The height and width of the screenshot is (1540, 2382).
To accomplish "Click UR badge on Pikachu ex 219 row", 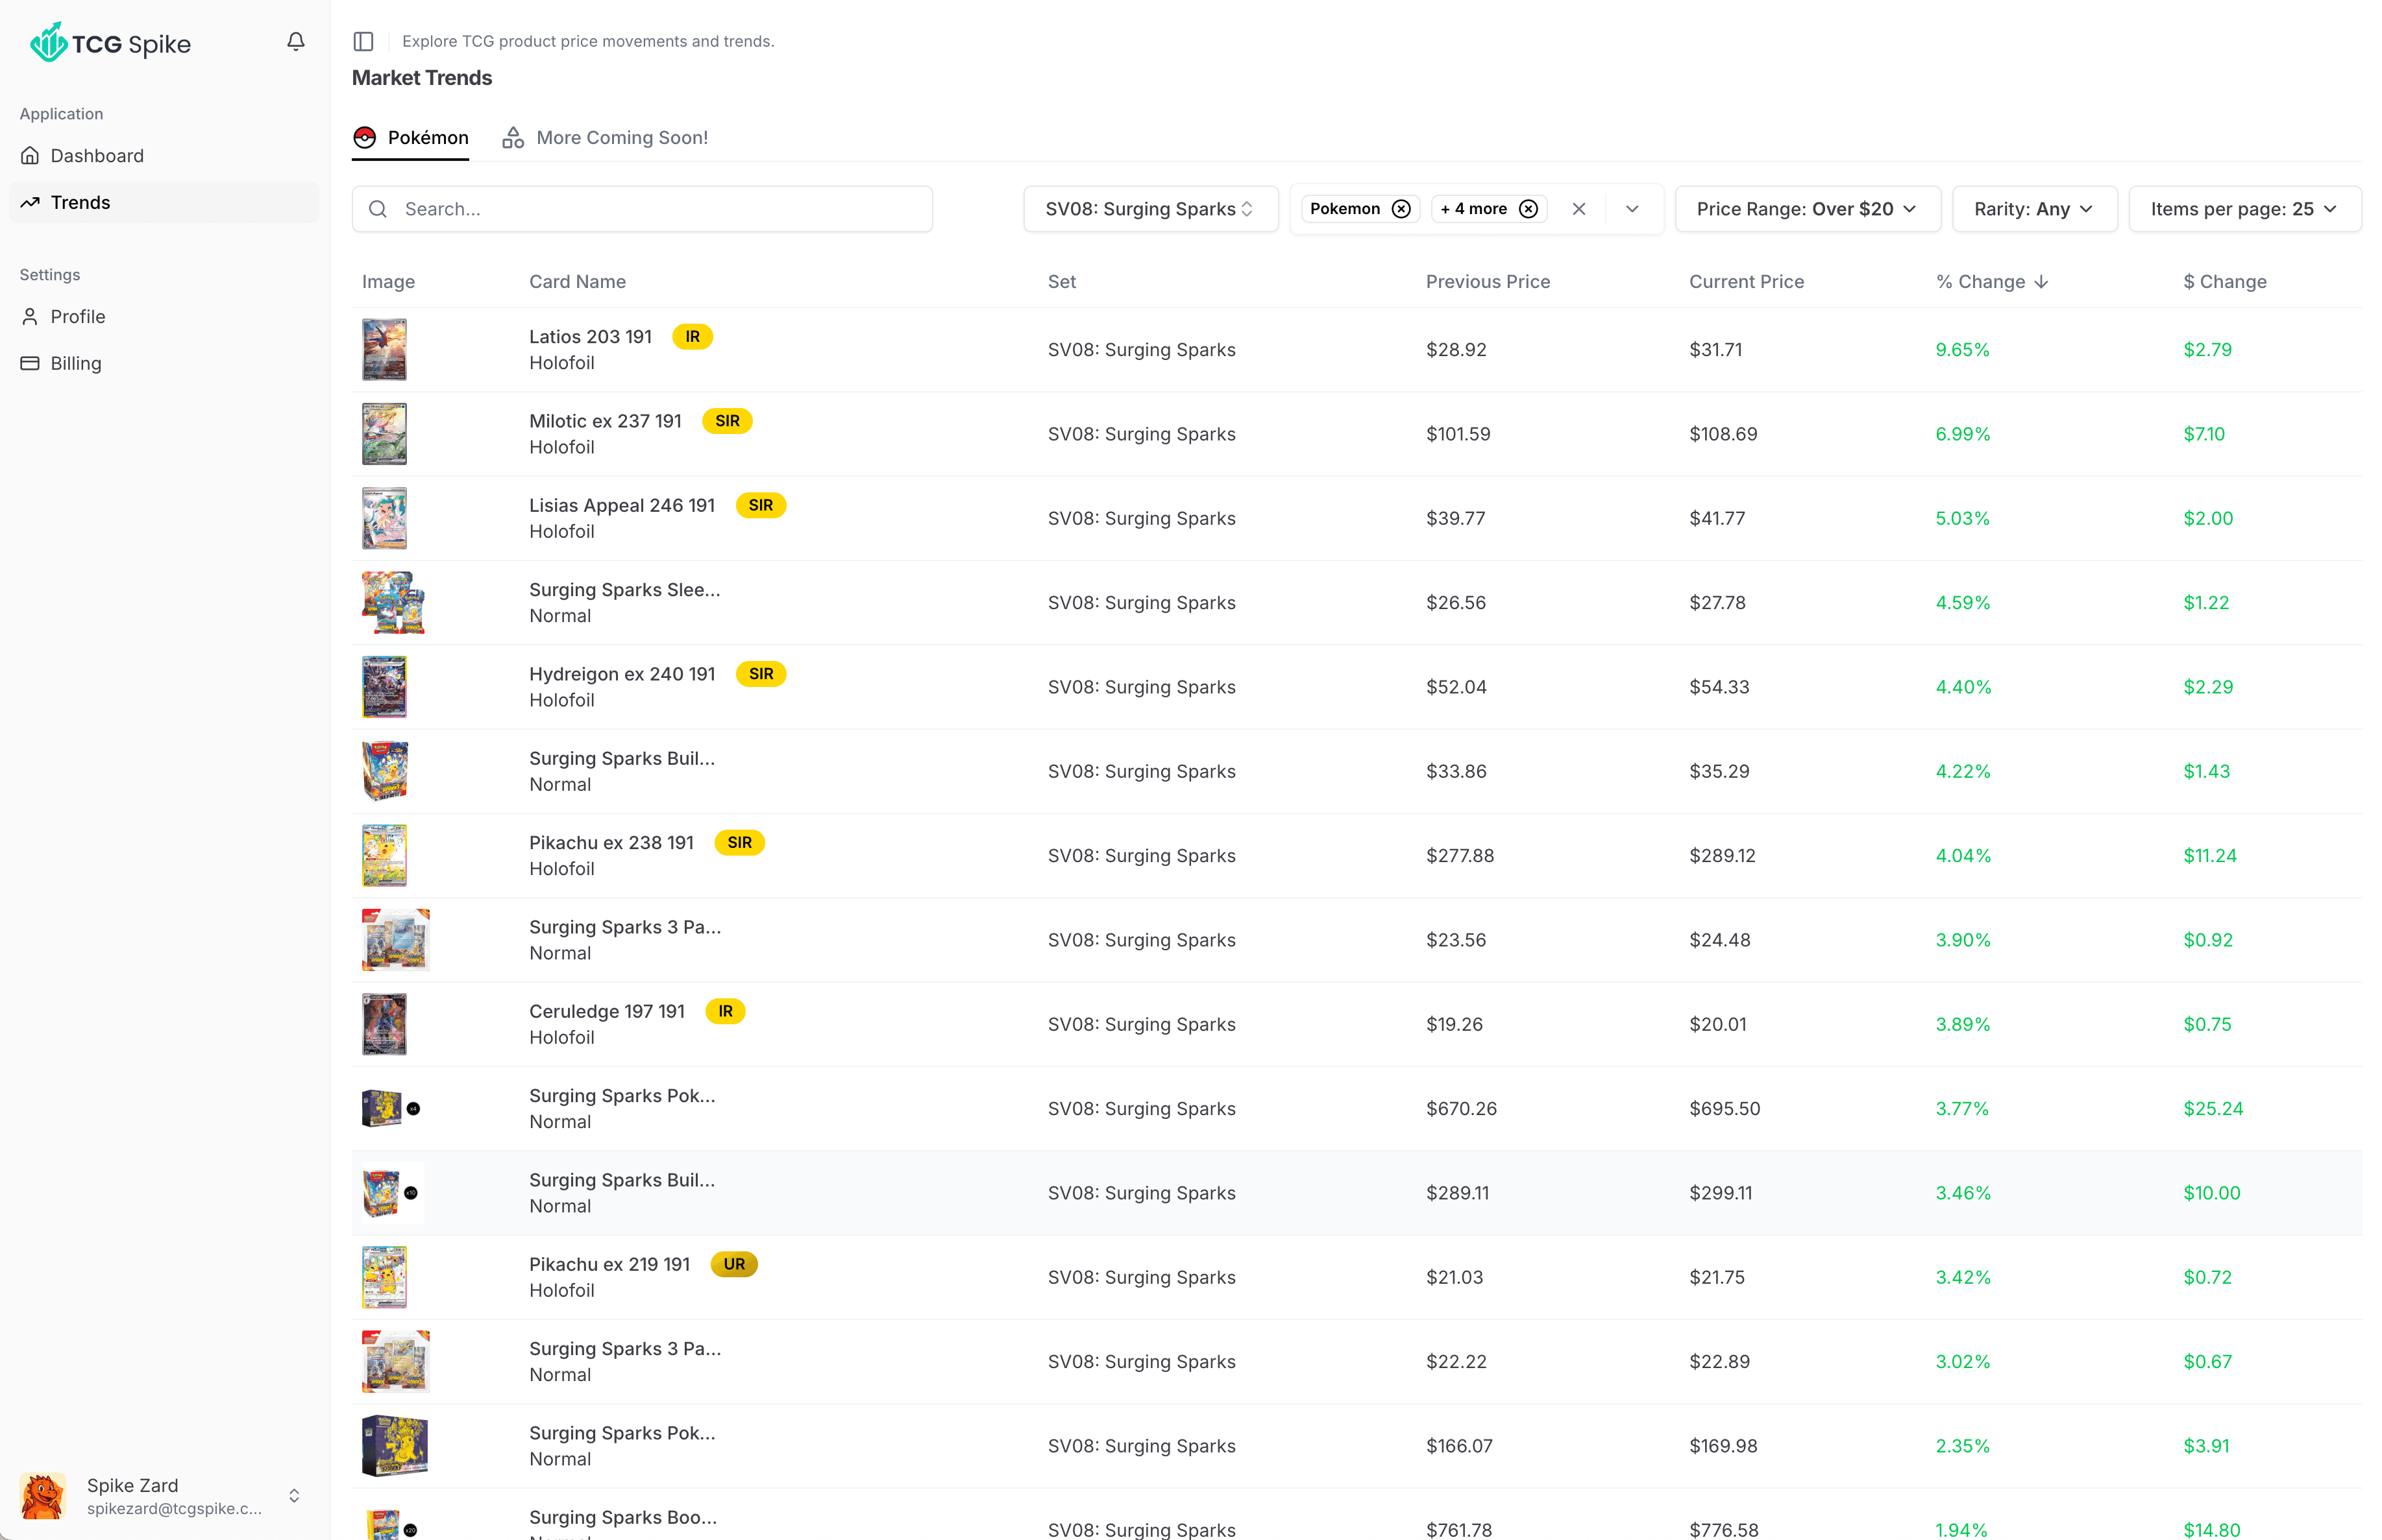I will [734, 1264].
